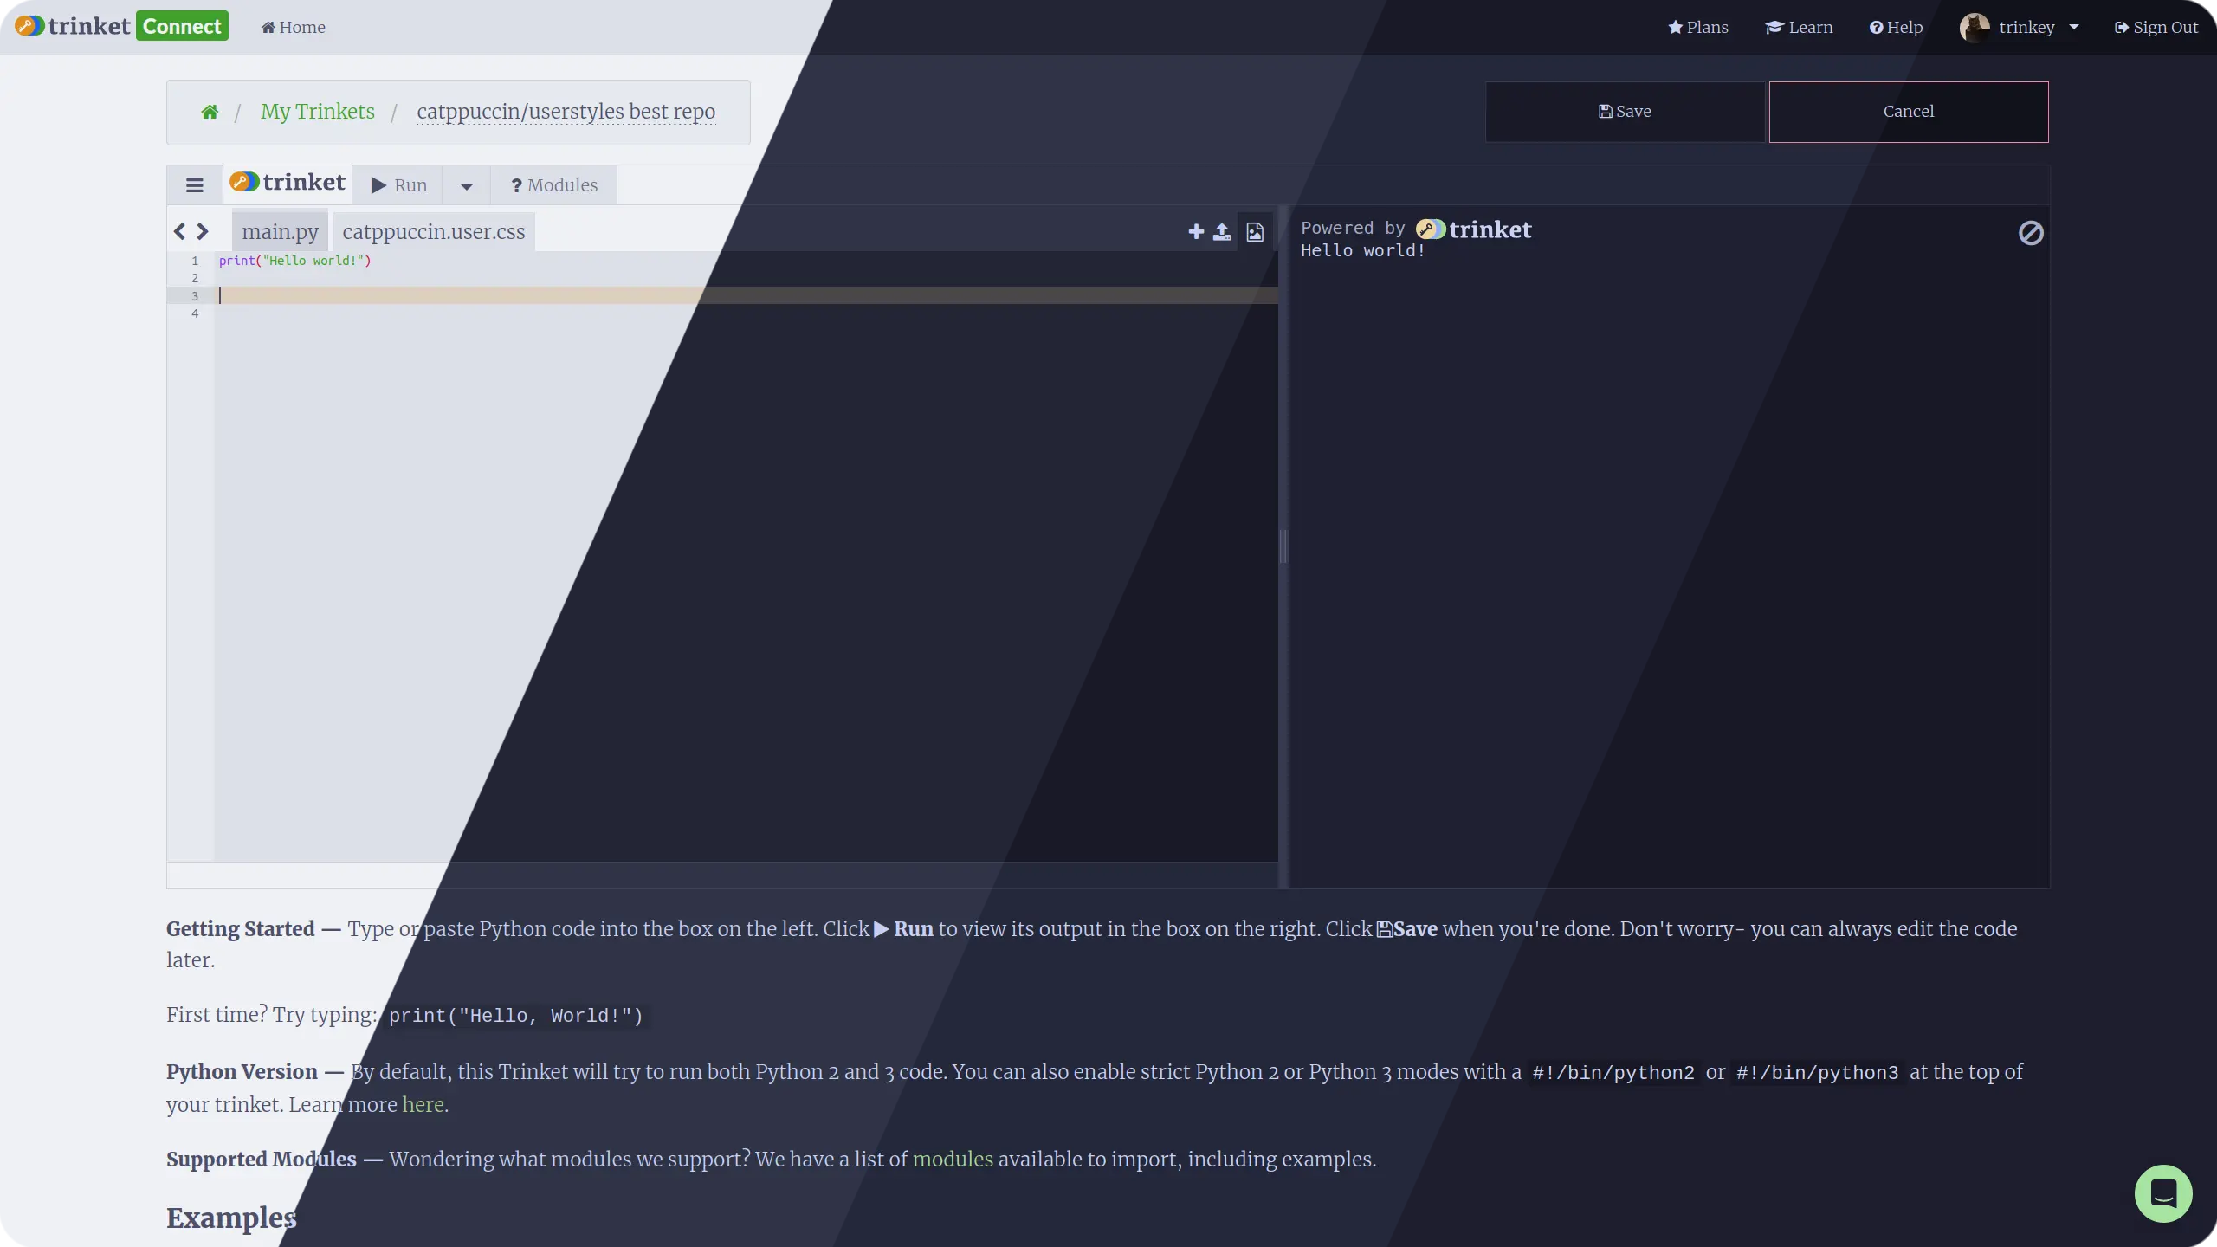Screen dimensions: 2217x1247
Task: Open the editor hamburger menu
Action: (195, 185)
